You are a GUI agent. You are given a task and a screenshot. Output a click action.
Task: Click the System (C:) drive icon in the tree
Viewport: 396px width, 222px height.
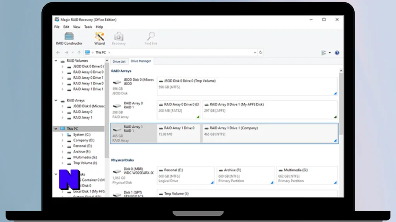click(x=69, y=135)
